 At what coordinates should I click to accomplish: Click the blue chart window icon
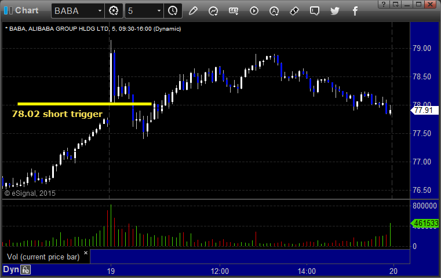pos(8,10)
